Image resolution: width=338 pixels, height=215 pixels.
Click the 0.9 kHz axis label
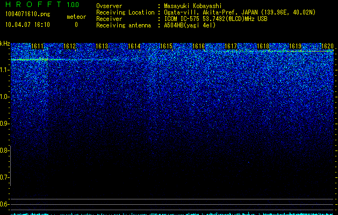pos(4,124)
